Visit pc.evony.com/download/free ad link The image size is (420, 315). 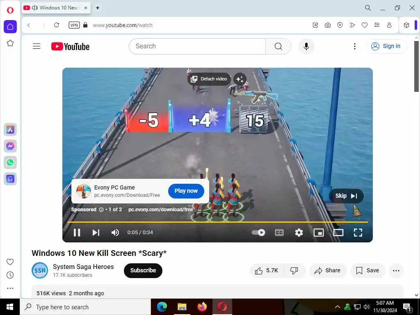160,210
